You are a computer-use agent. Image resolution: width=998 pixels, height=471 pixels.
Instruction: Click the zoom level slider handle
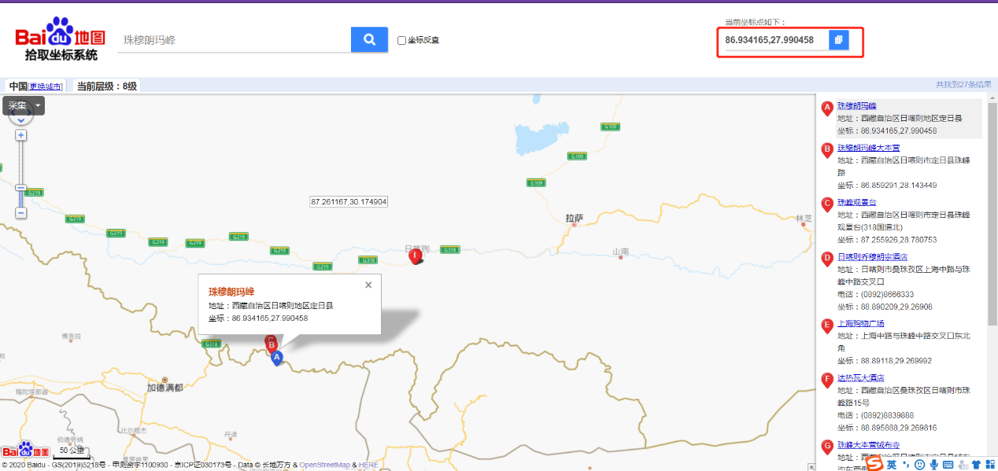pyautogui.click(x=21, y=189)
